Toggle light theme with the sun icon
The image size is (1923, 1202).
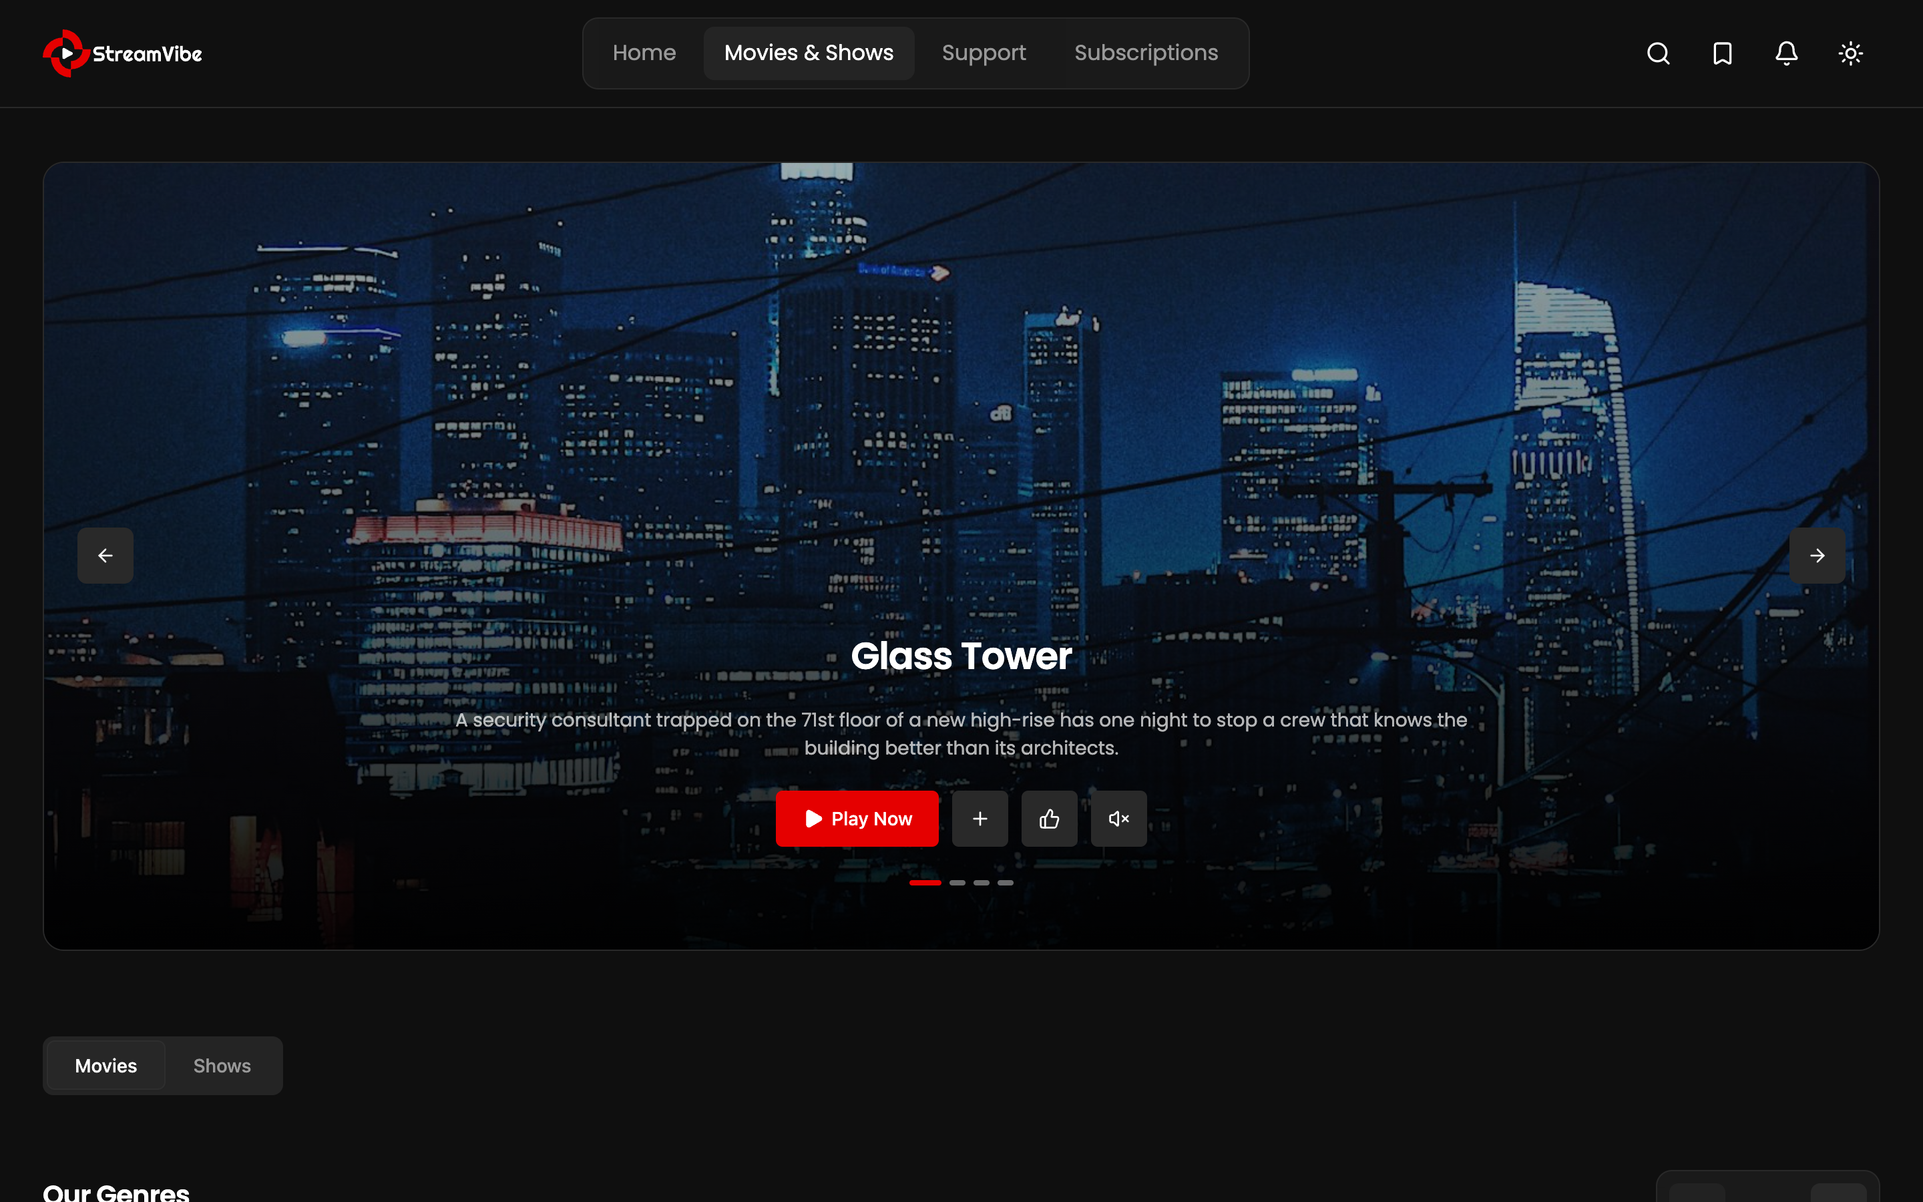pyautogui.click(x=1851, y=53)
